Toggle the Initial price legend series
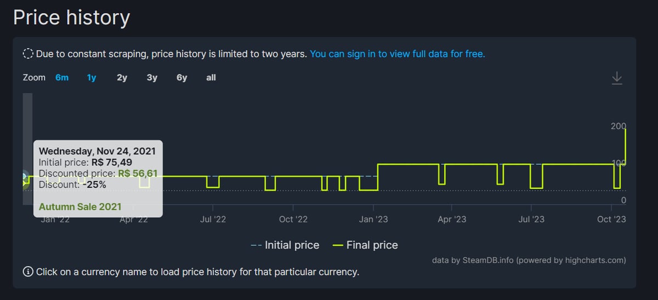This screenshot has height=300, width=658. (x=285, y=245)
